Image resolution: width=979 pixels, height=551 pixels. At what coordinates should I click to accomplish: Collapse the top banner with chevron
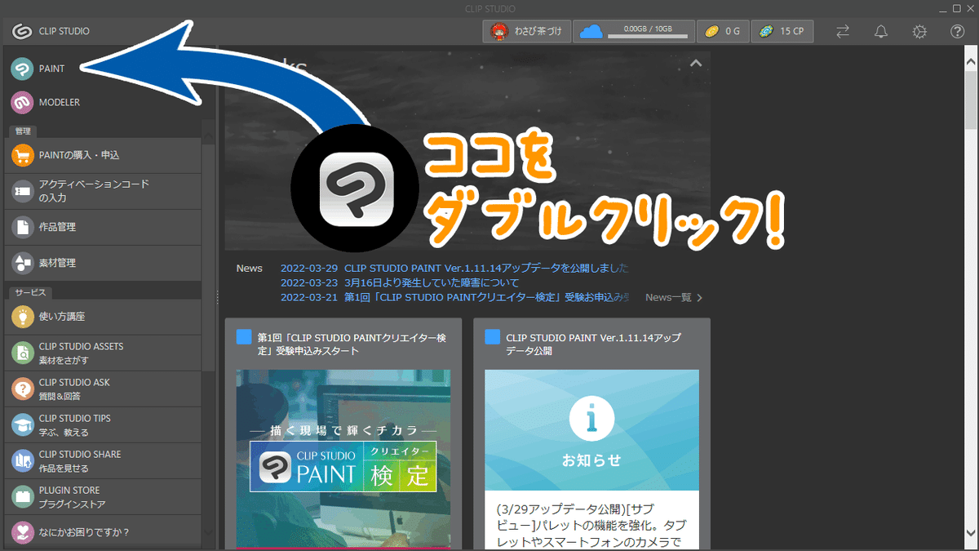click(696, 63)
